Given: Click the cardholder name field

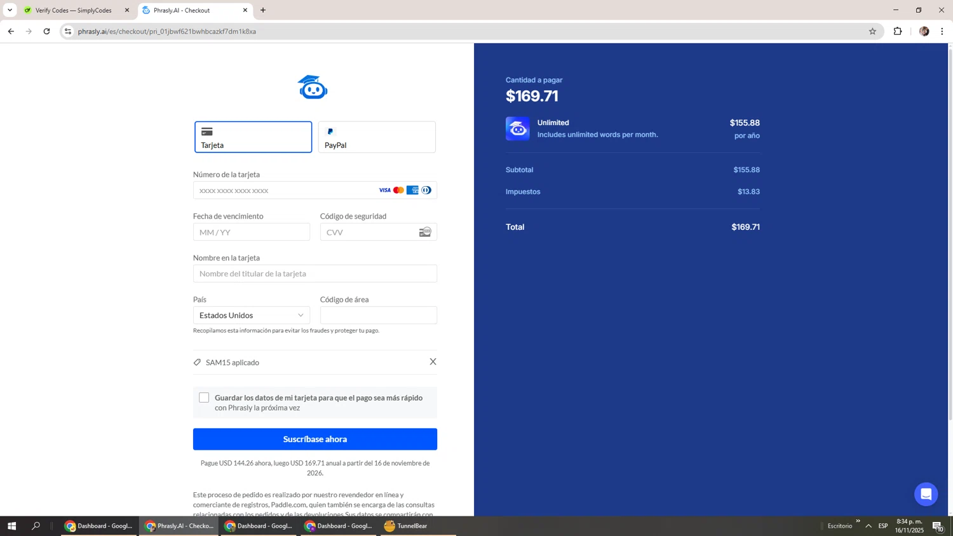Looking at the screenshot, I should pyautogui.click(x=314, y=274).
